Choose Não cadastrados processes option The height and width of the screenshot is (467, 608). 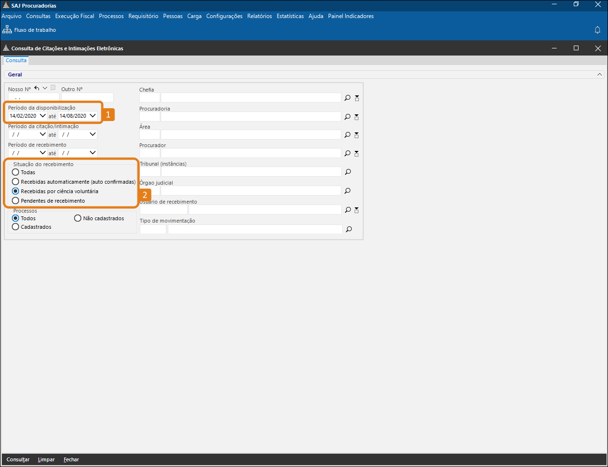click(x=78, y=218)
